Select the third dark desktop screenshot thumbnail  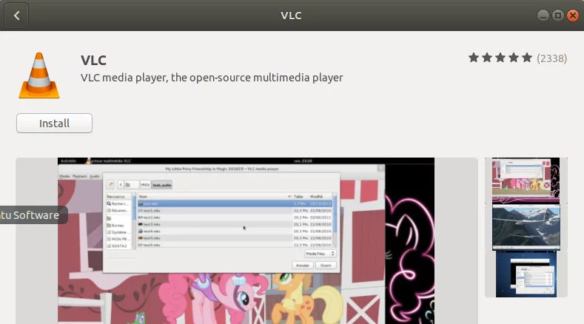click(526, 274)
